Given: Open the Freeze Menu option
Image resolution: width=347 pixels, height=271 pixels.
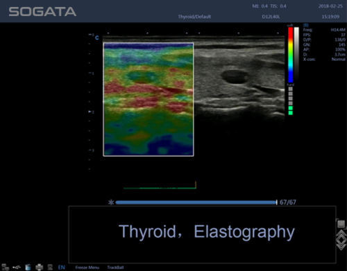Looking at the screenshot, I should point(87,268).
